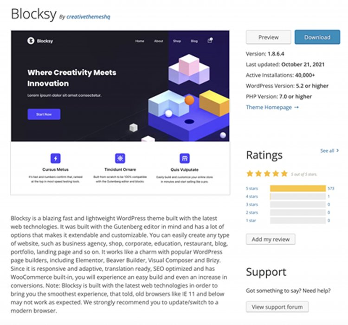Click the Tincidunt Ornare feature icon
This screenshot has width=348, height=325.
[x=120, y=158]
